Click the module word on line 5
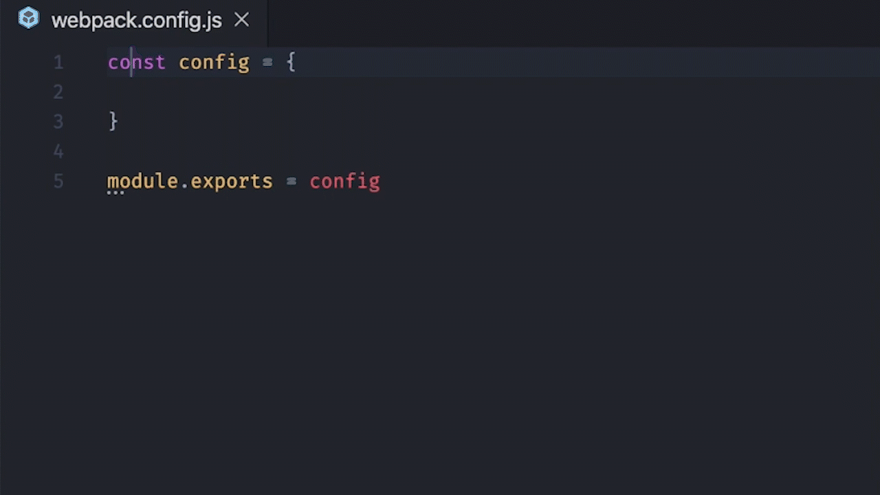This screenshot has width=880, height=495. point(142,181)
